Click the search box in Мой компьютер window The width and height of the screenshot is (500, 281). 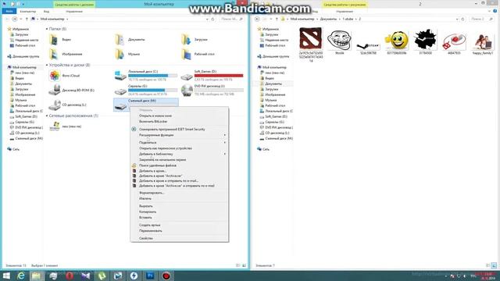coord(232,19)
